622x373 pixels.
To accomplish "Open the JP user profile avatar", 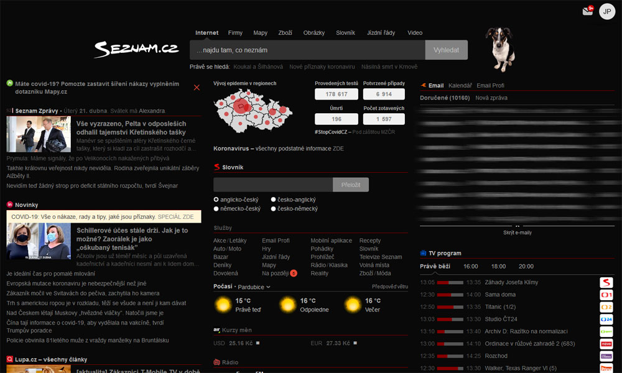I will (607, 11).
